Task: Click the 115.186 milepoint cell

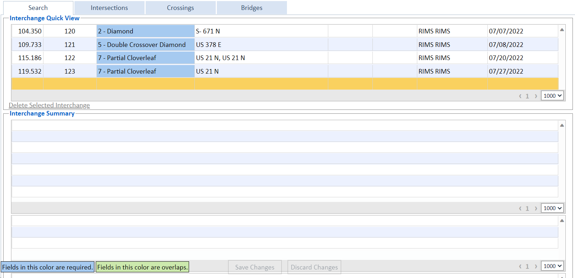Action: pos(28,58)
